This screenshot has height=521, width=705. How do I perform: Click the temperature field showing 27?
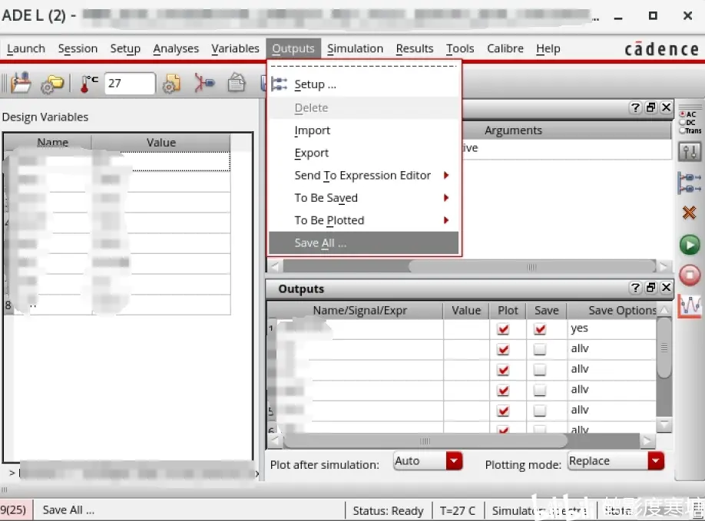(130, 84)
